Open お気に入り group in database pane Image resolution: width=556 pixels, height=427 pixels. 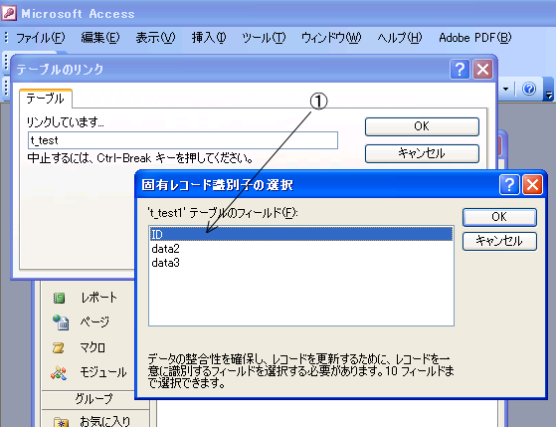click(x=93, y=421)
